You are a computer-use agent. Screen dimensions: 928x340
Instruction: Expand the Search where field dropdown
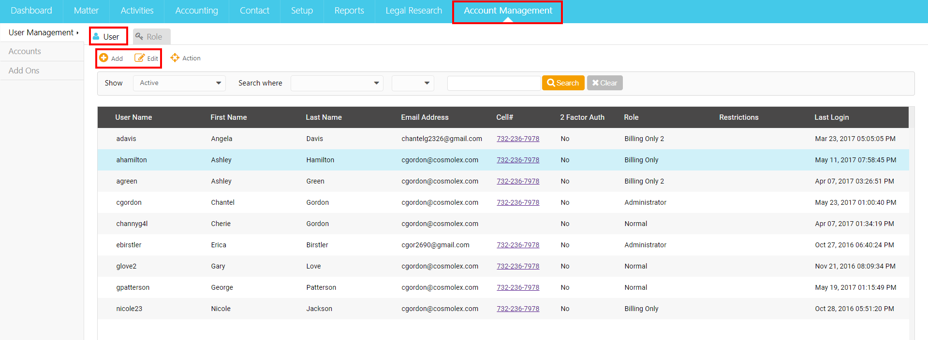(x=337, y=83)
